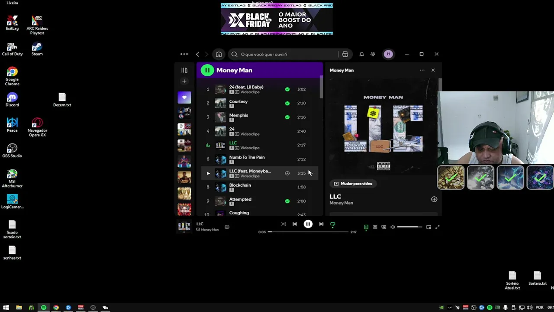The height and width of the screenshot is (312, 554).
Task: Open the Google Chrome desktop icon
Action: click(12, 76)
